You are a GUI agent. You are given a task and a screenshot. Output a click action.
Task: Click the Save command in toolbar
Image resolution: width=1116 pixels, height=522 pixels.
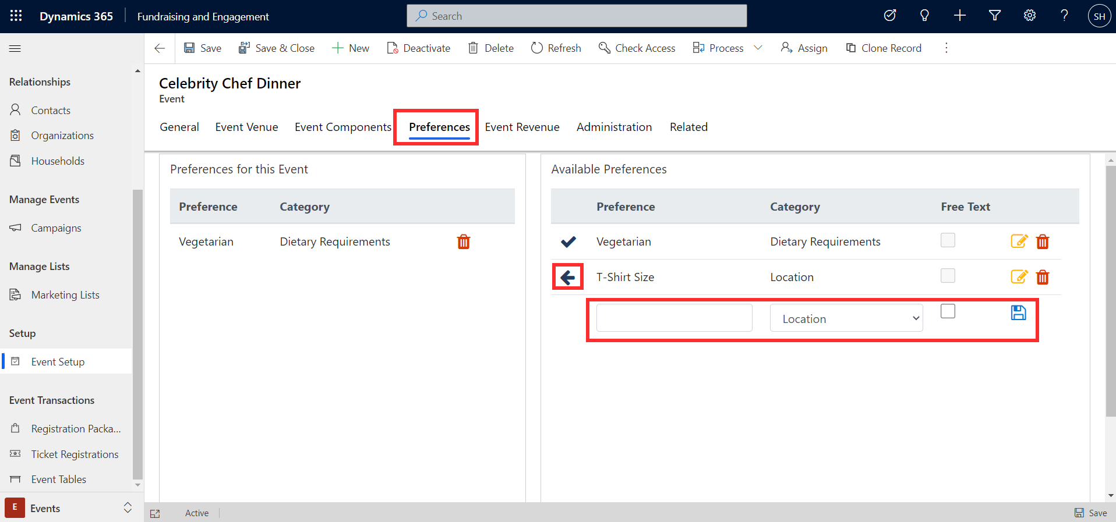pos(203,48)
